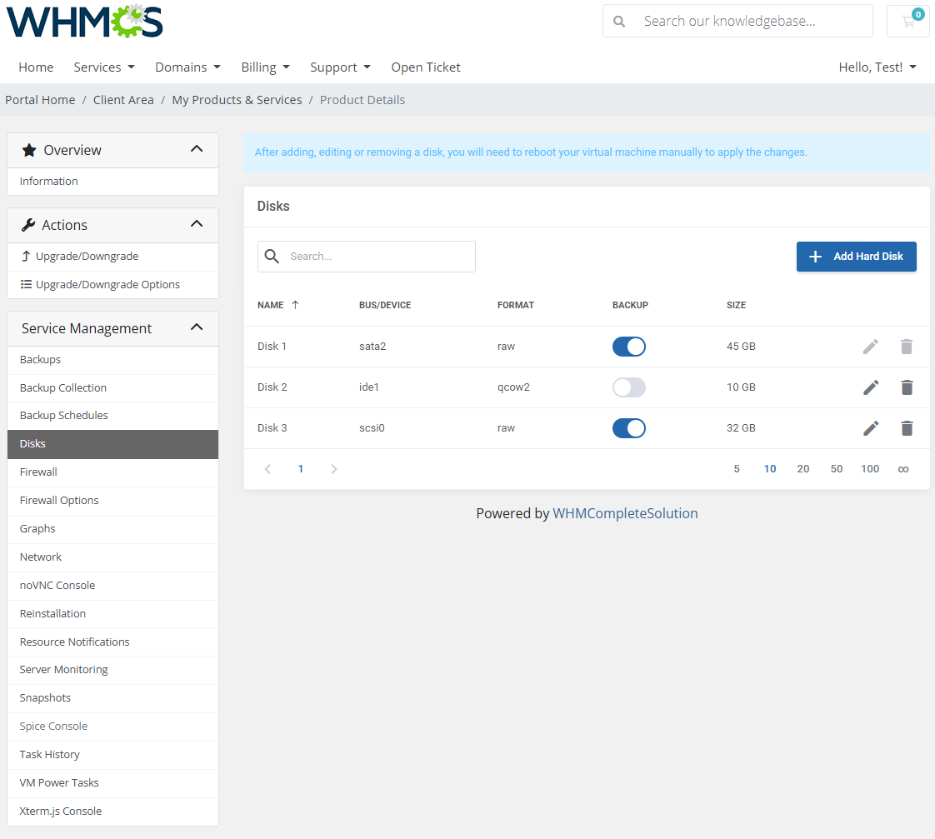Edit Disk 1 with pencil icon
Viewport: 935px width, 839px height.
pyautogui.click(x=871, y=347)
